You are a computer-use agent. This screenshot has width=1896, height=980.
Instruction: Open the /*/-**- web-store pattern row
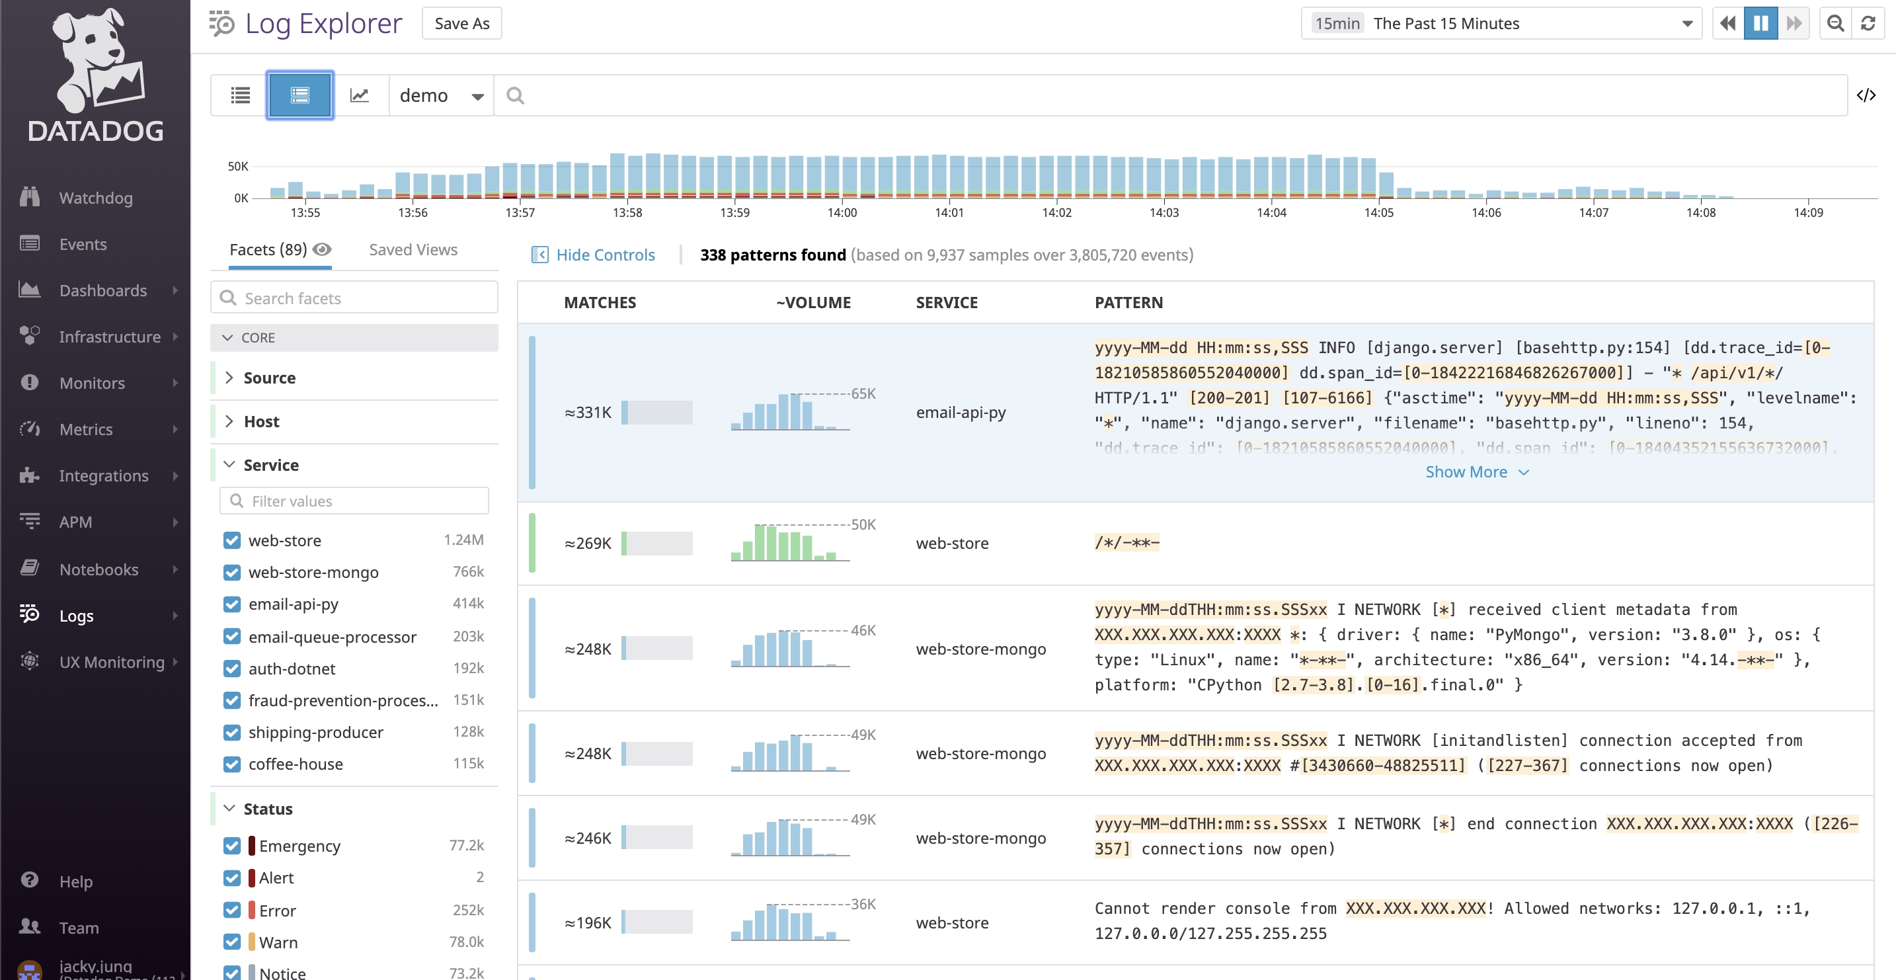point(1195,544)
